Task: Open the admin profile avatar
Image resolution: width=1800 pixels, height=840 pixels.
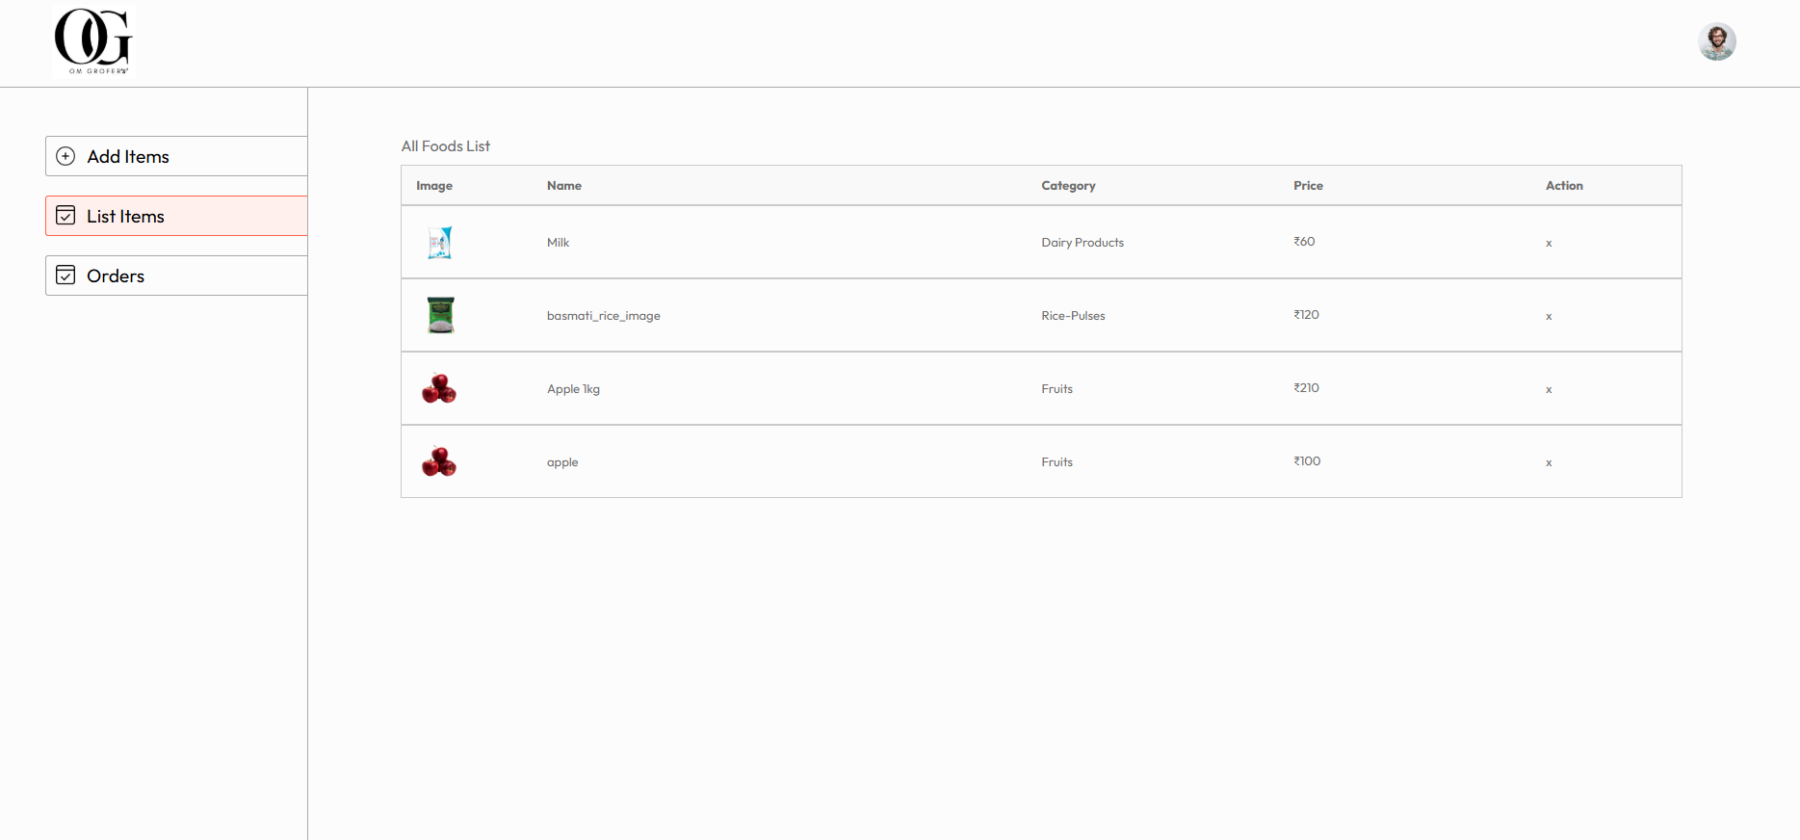Action: coord(1716,41)
